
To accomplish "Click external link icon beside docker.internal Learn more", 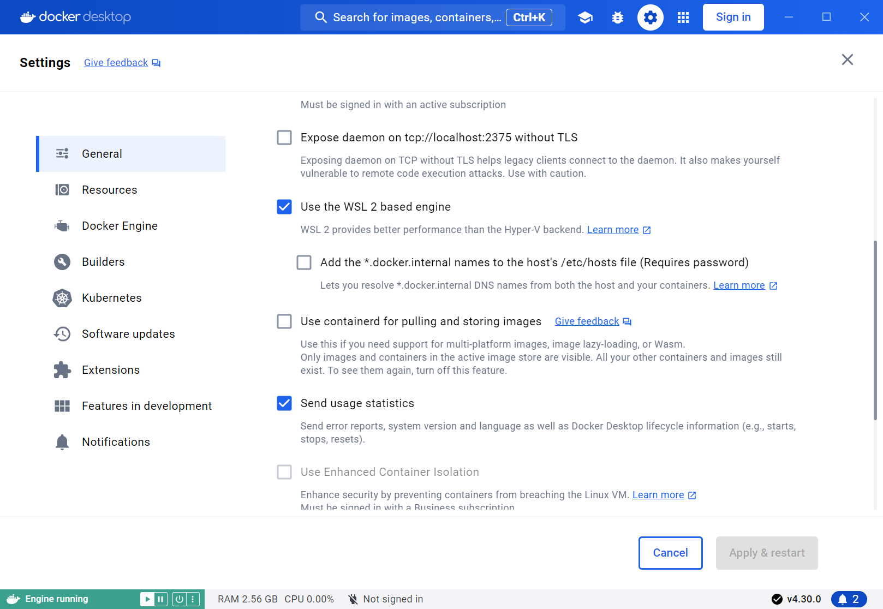I will (x=773, y=285).
